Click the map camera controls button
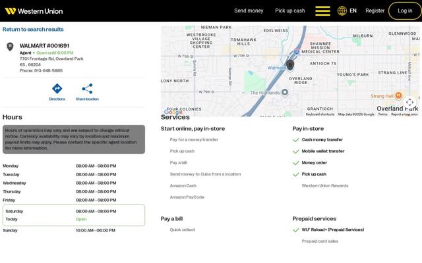The height and width of the screenshot is (263, 422). tap(410, 102)
